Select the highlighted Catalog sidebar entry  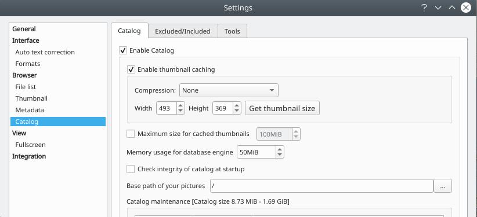click(58, 122)
